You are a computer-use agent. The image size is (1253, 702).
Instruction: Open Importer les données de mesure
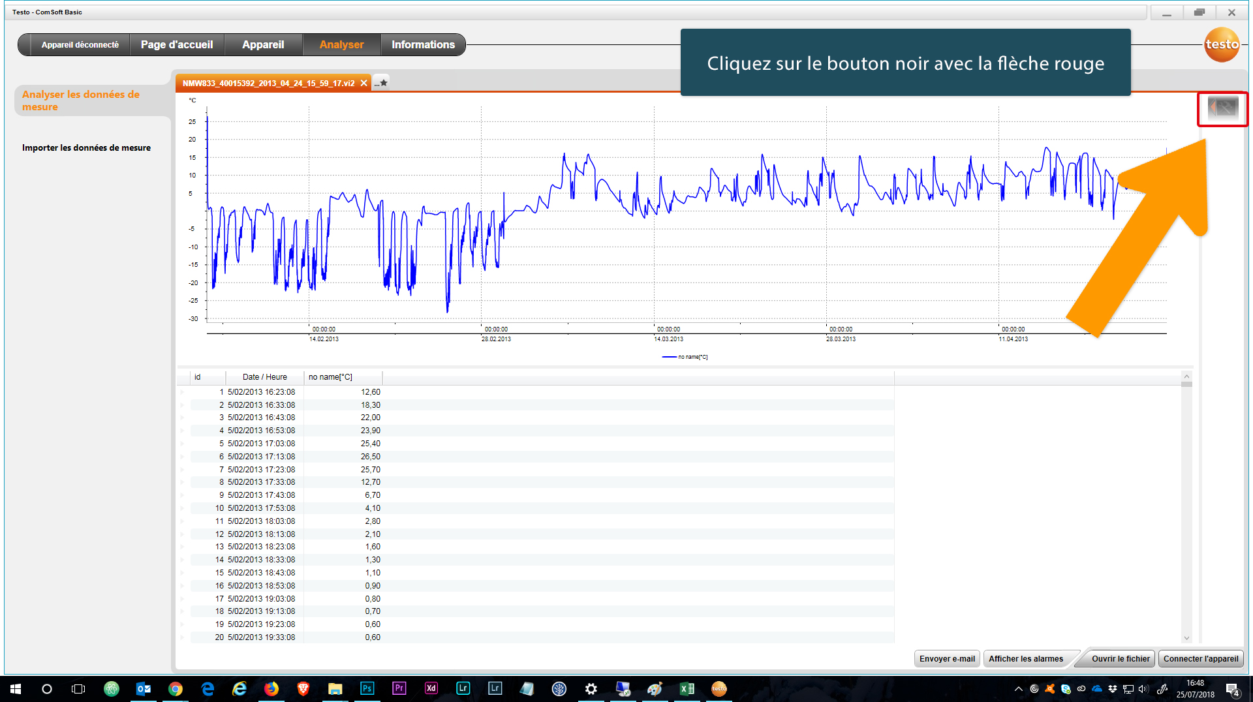pyautogui.click(x=86, y=147)
